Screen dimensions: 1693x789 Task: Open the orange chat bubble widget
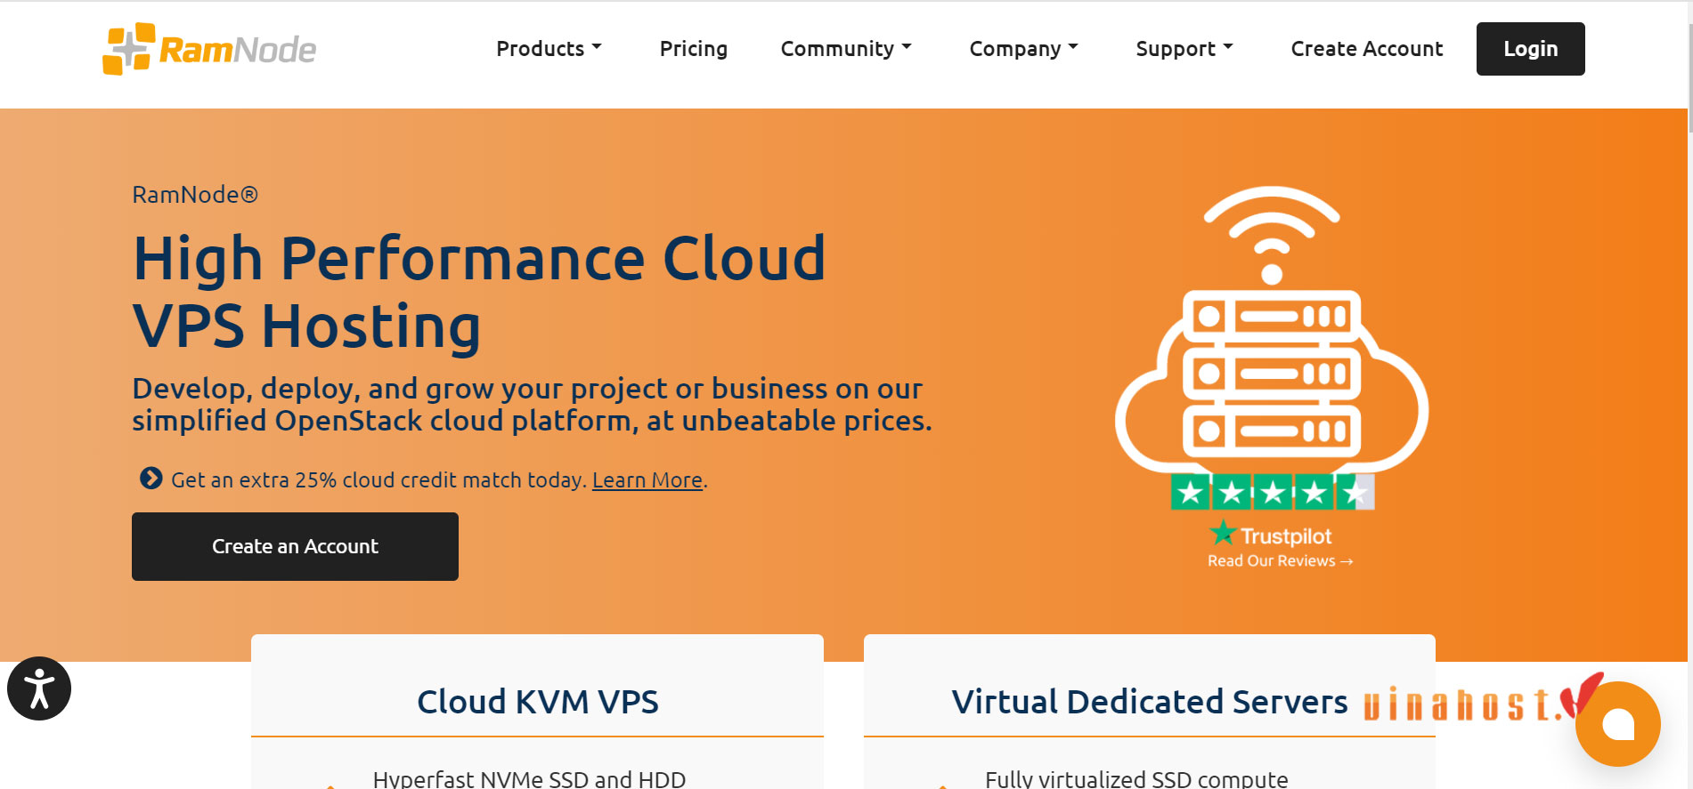(x=1617, y=724)
